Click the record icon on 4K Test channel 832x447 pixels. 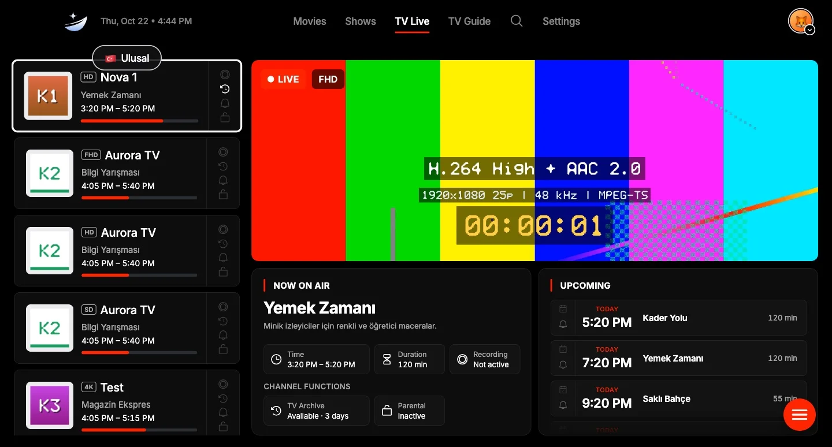click(x=223, y=384)
